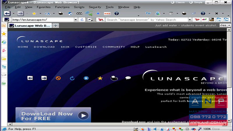Open the favorites star dropdown arrow
The width and height of the screenshot is (233, 131).
click(x=40, y=13)
